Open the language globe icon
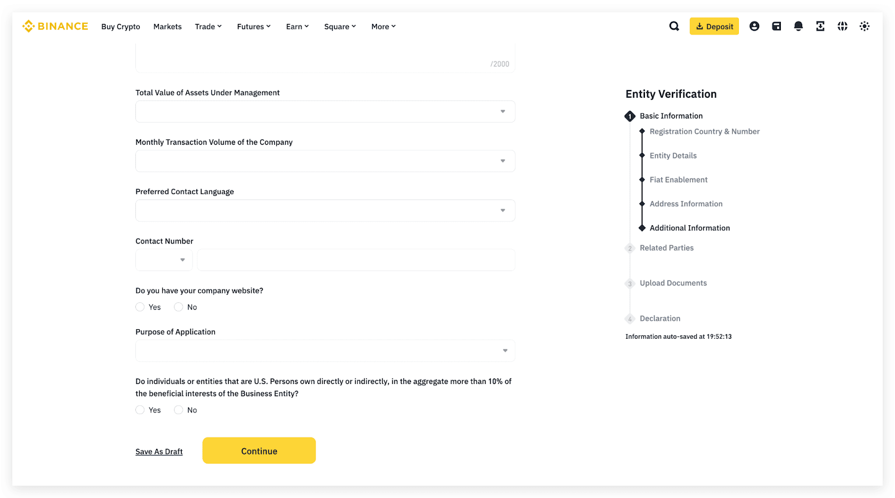895x498 pixels. pyautogui.click(x=842, y=26)
